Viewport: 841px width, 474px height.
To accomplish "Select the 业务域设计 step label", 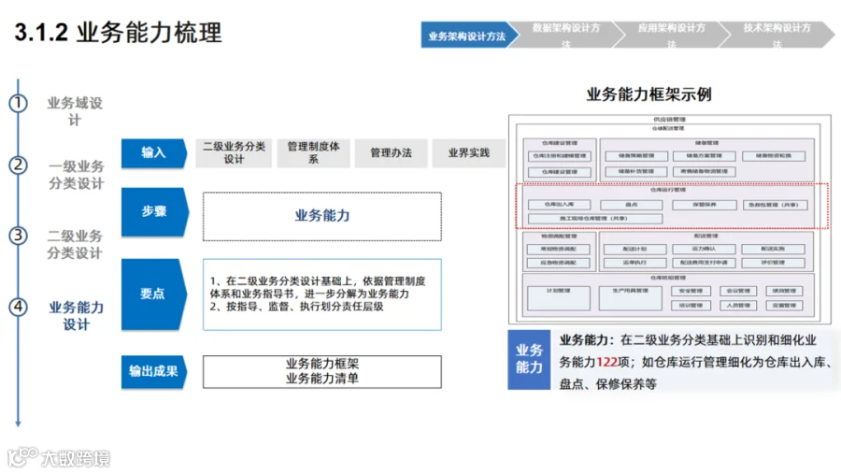I will (x=75, y=111).
